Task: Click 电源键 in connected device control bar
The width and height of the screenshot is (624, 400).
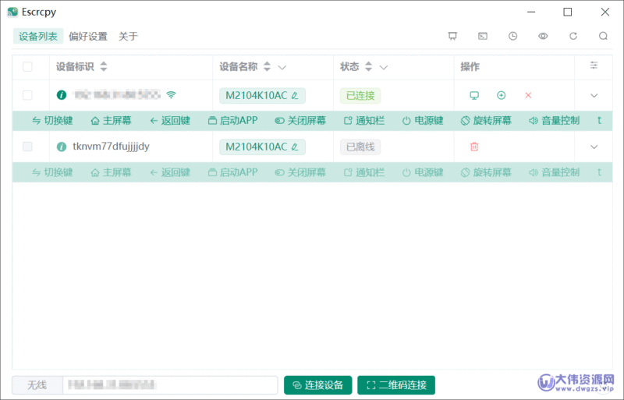Action: coord(423,121)
